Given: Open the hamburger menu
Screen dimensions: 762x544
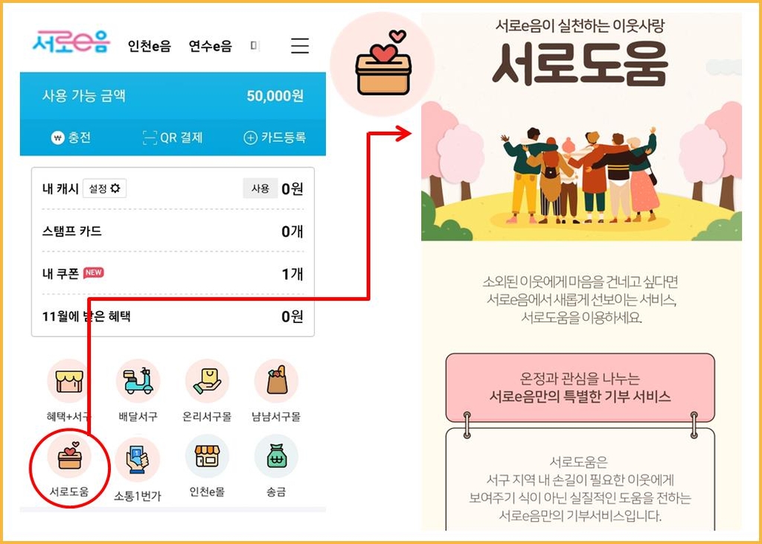Looking at the screenshot, I should coord(300,45).
